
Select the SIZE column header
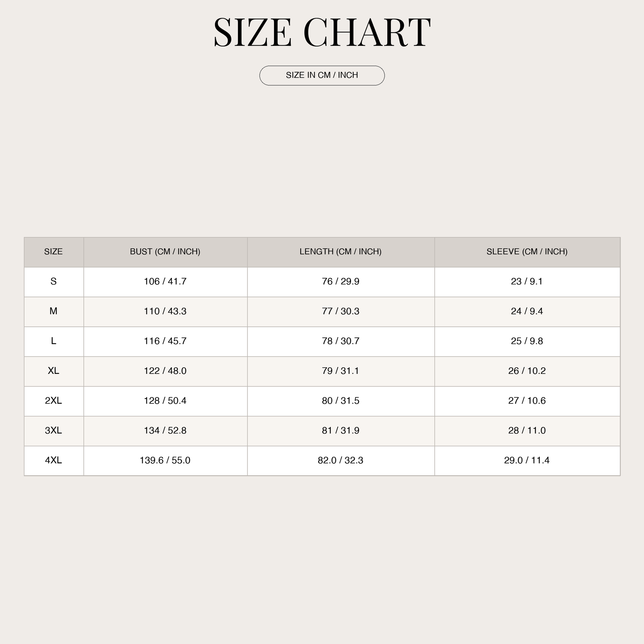point(53,252)
